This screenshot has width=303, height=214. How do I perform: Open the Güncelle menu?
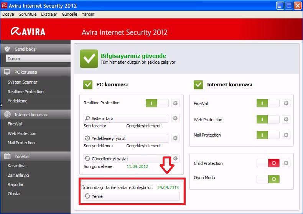[69, 14]
